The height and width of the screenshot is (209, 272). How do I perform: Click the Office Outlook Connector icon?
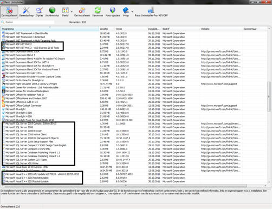click(x=3, y=106)
